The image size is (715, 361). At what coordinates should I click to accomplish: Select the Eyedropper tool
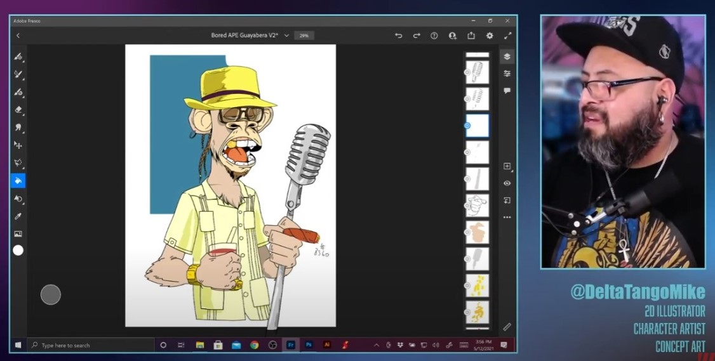pos(18,216)
